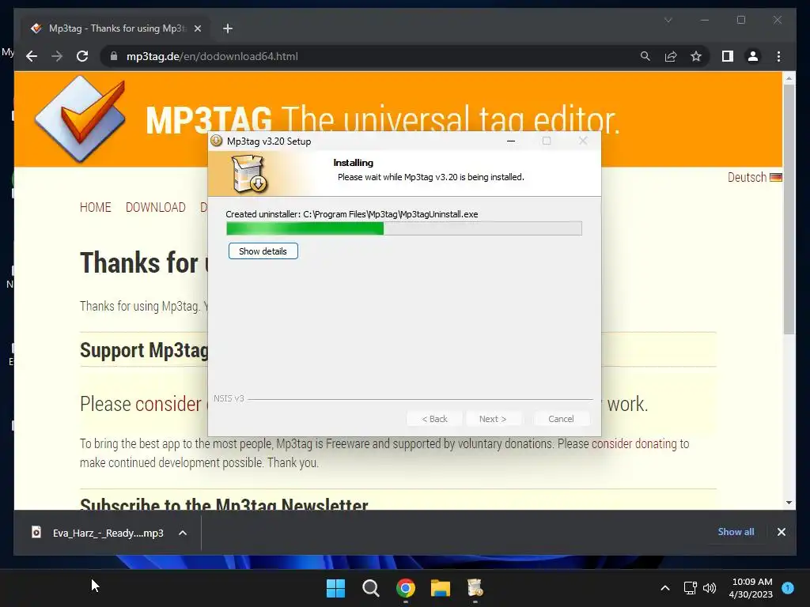
Task: Select the Mp3tag - Thanks tab
Action: point(115,28)
